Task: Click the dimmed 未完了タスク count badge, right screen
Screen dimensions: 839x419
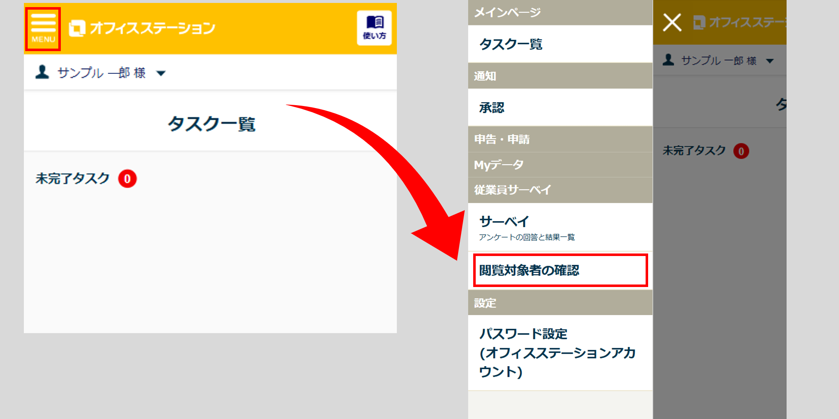Action: tap(741, 151)
